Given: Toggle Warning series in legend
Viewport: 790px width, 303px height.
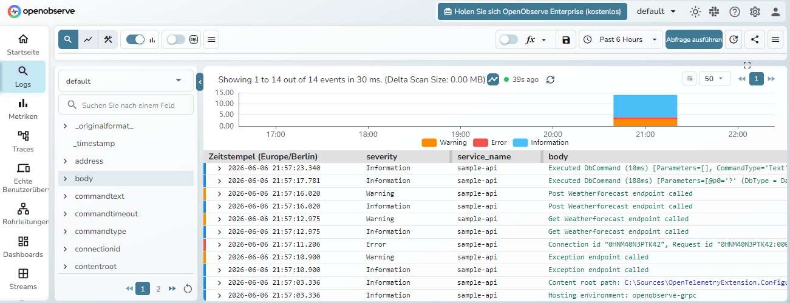Looking at the screenshot, I should pyautogui.click(x=444, y=142).
